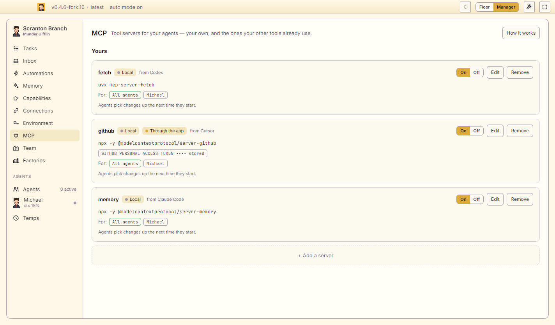Click the Memory sparkle icon
Screen dimensions: 555x325
tap(16, 86)
